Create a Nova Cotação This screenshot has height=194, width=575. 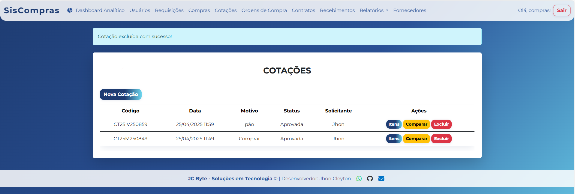(121, 94)
